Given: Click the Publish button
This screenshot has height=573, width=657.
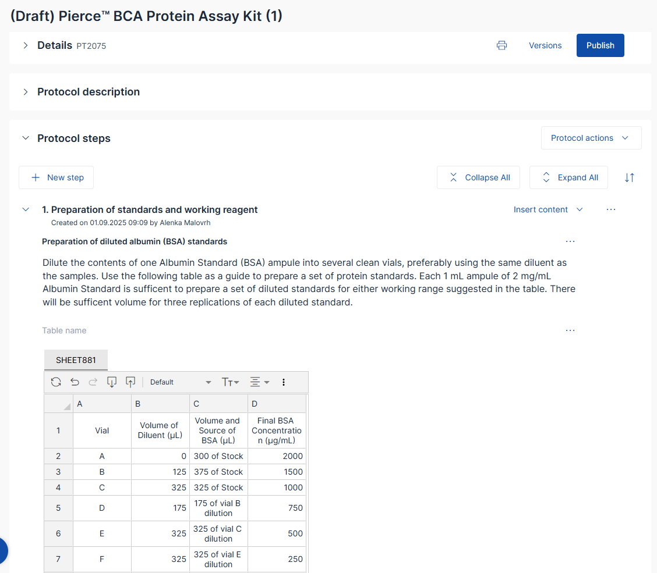Looking at the screenshot, I should pos(600,45).
